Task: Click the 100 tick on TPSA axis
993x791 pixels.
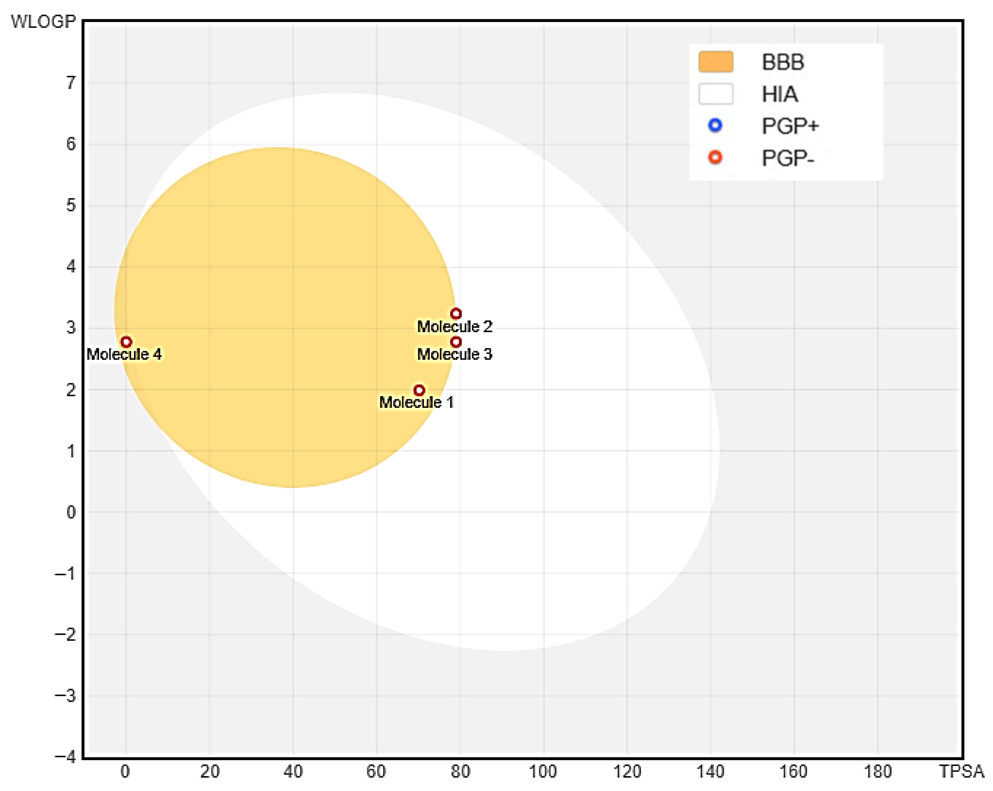Action: click(543, 771)
